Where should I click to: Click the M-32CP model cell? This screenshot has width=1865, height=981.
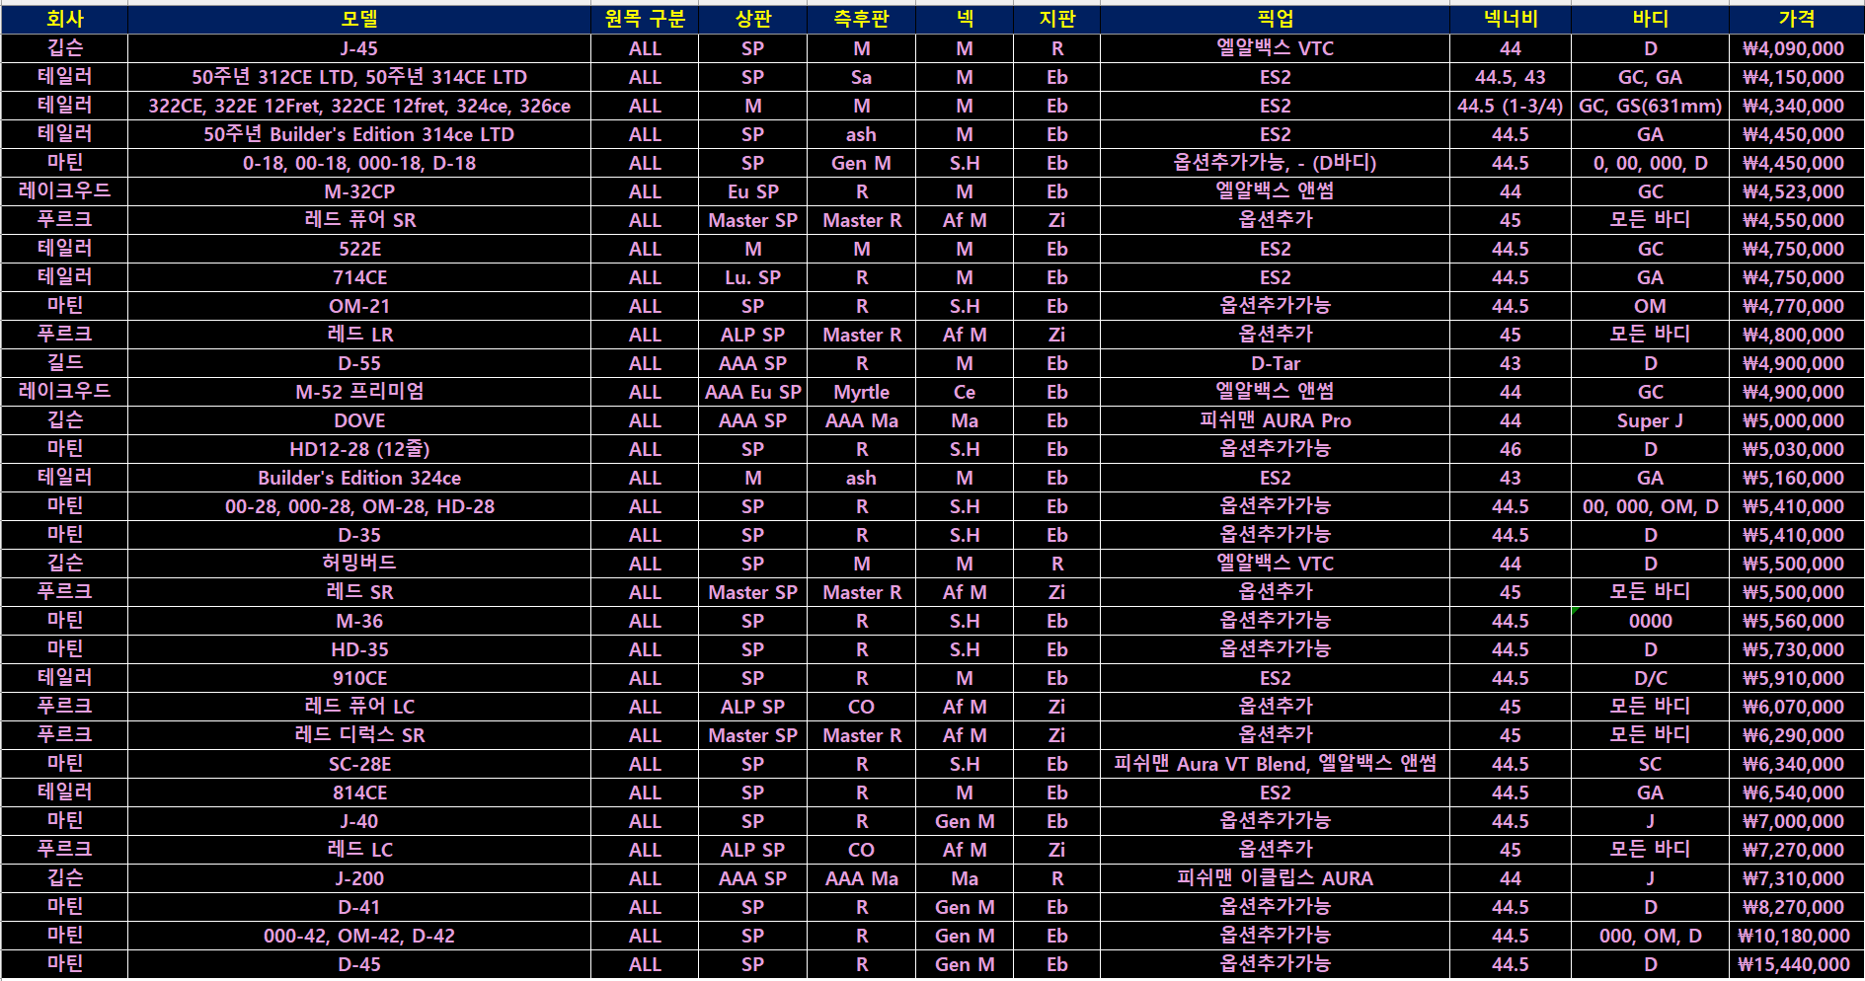click(x=359, y=191)
